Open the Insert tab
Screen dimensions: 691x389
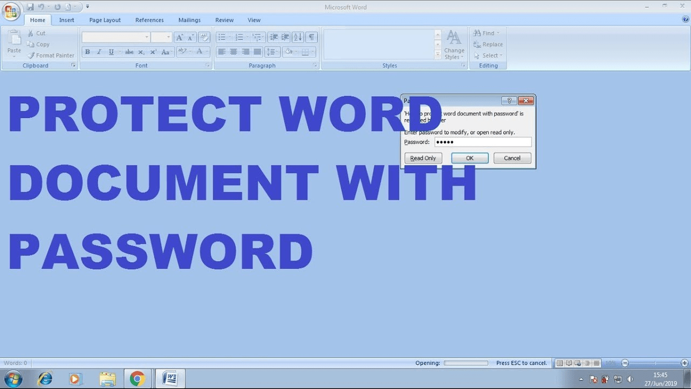coord(67,20)
